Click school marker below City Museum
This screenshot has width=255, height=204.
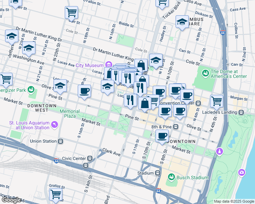107,87
